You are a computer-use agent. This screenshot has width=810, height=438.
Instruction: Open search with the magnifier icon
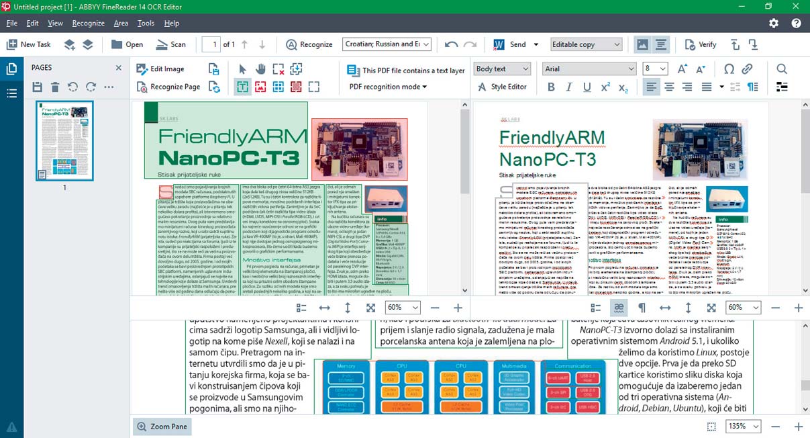click(x=782, y=69)
